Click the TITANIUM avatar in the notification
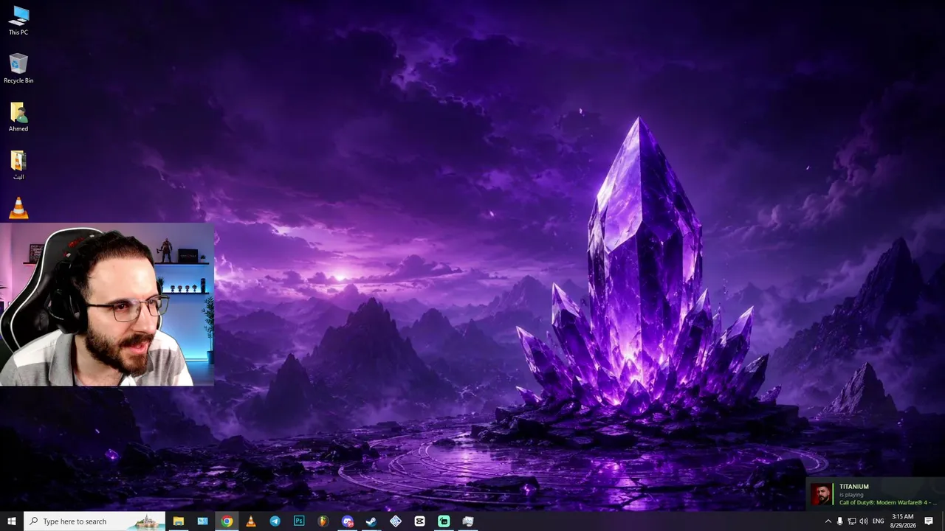 pyautogui.click(x=821, y=494)
